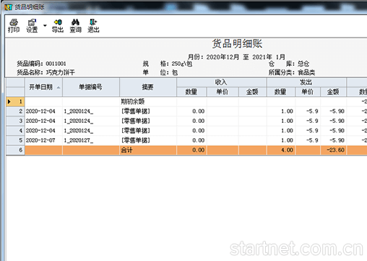Sort by 开单日期 column header
Viewport: 367px width, 261px height.
point(43,87)
